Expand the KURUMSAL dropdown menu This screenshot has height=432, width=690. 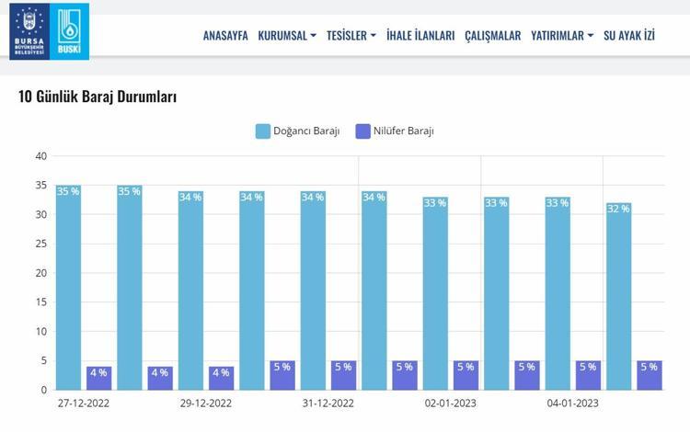coord(287,36)
